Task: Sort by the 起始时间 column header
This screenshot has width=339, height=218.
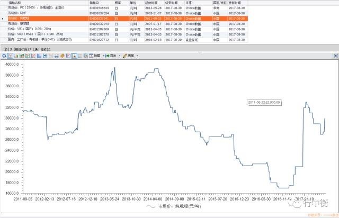Action: coord(151,3)
